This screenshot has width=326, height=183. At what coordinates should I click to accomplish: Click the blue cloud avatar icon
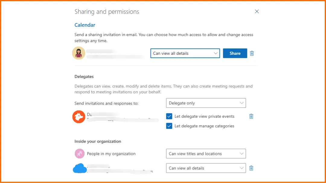[80, 168]
